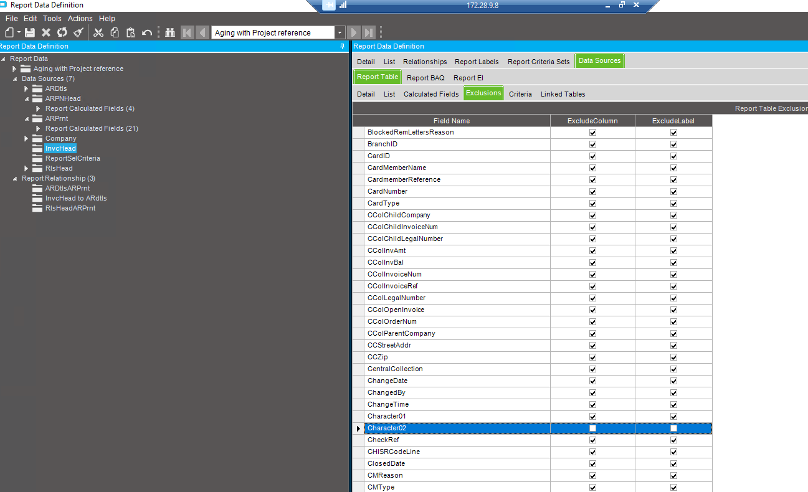Screen dimensions: 808x492
Task: Click the Undo arrow icon
Action: [147, 32]
